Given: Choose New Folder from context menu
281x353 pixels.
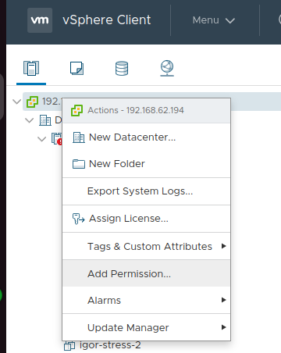Looking at the screenshot, I should coord(147,164).
